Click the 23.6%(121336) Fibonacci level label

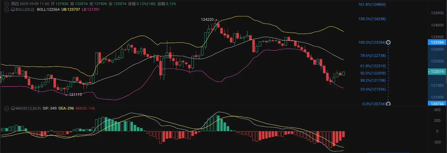click(x=373, y=89)
